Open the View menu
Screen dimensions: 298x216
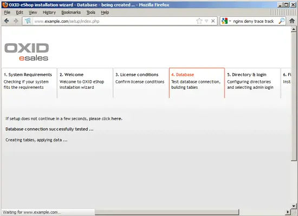(33, 12)
